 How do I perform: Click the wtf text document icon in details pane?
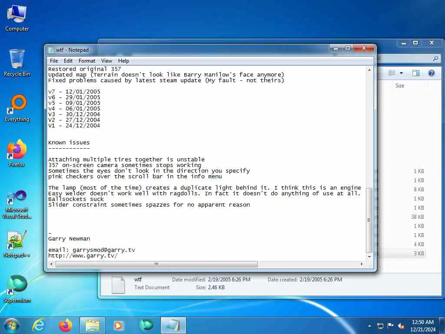point(118,284)
